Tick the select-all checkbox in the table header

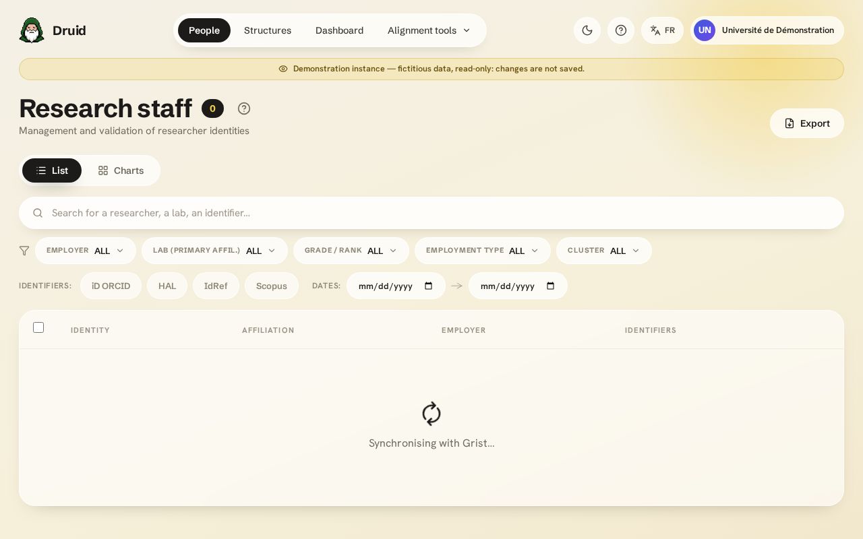38,327
